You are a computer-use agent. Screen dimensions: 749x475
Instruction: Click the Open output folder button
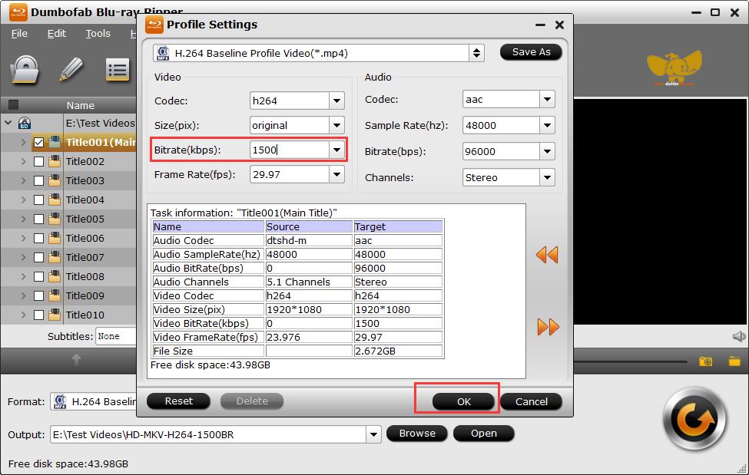tap(484, 434)
